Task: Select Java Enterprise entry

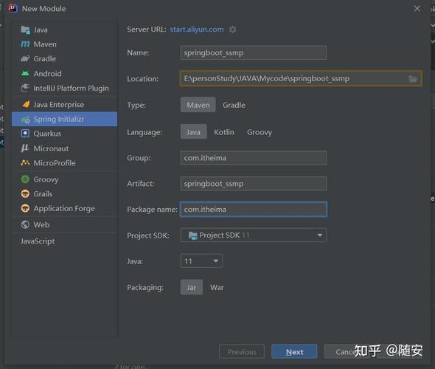Action: [65, 104]
